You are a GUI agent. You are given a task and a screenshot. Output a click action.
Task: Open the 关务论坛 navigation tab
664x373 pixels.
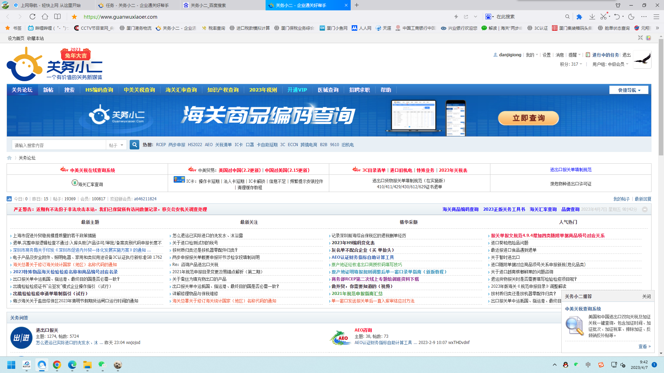(22, 90)
